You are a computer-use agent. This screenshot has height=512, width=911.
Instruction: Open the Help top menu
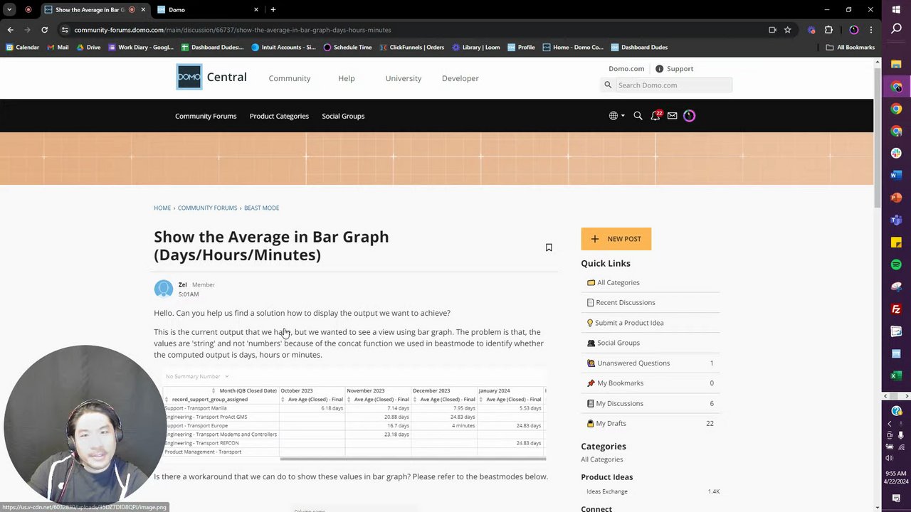click(347, 78)
